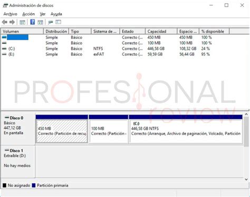Click the Disco 1 disk icon
Viewport: 250px width, 197px height.
7,150
